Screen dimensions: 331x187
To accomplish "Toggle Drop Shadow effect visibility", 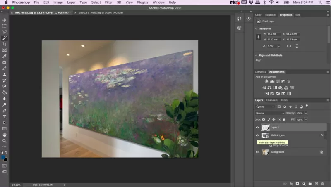I will point(271,146).
